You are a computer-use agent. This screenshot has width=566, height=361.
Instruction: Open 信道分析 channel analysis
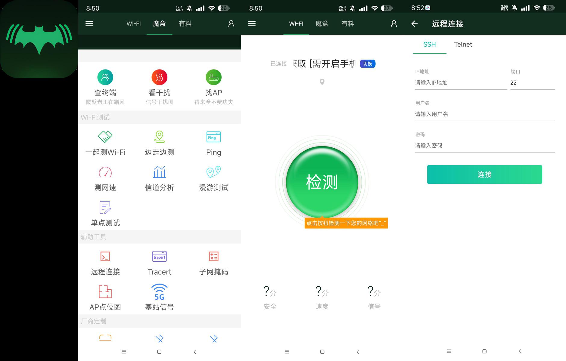159,172
